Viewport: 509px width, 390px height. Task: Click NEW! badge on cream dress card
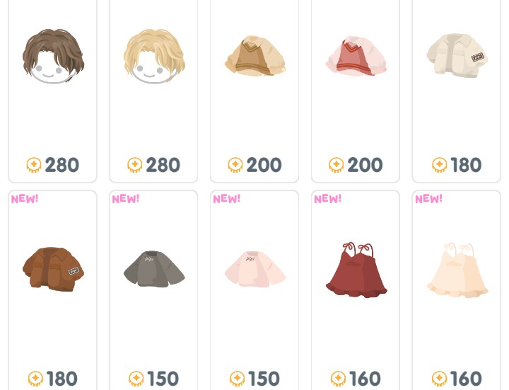(429, 199)
